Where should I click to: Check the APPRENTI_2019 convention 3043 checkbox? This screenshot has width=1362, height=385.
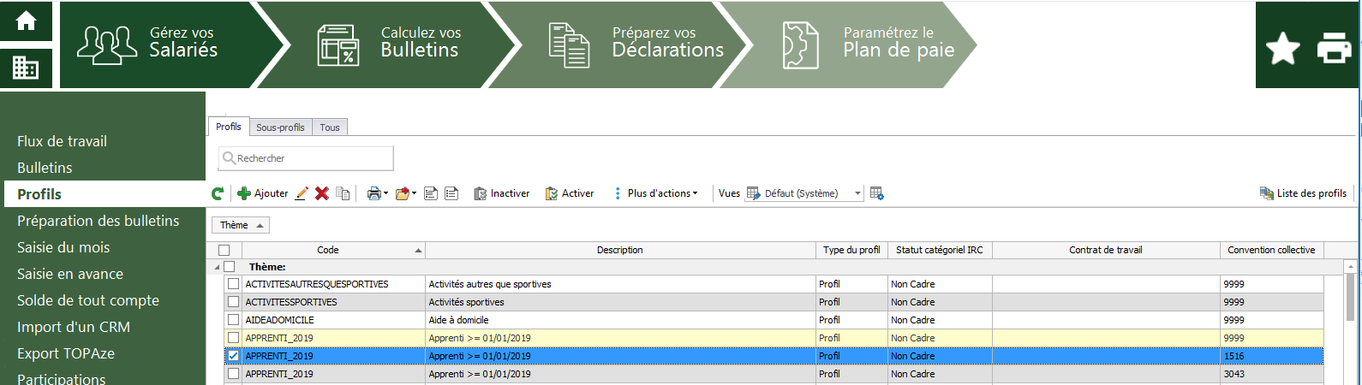coord(233,374)
